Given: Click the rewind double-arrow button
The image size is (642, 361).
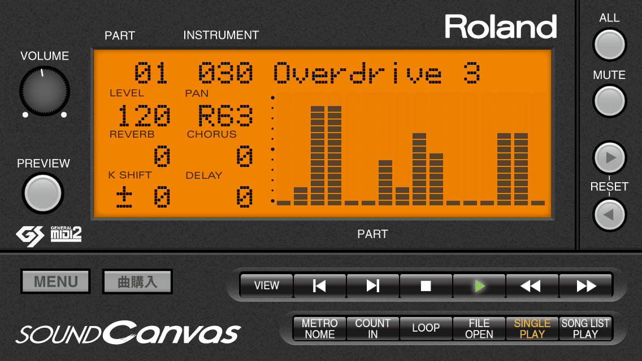Looking at the screenshot, I should coord(532,286).
